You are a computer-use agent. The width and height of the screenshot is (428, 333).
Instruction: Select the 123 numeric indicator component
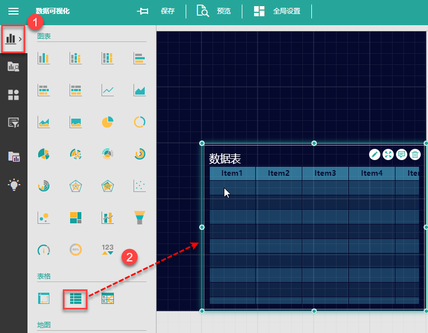(x=108, y=249)
